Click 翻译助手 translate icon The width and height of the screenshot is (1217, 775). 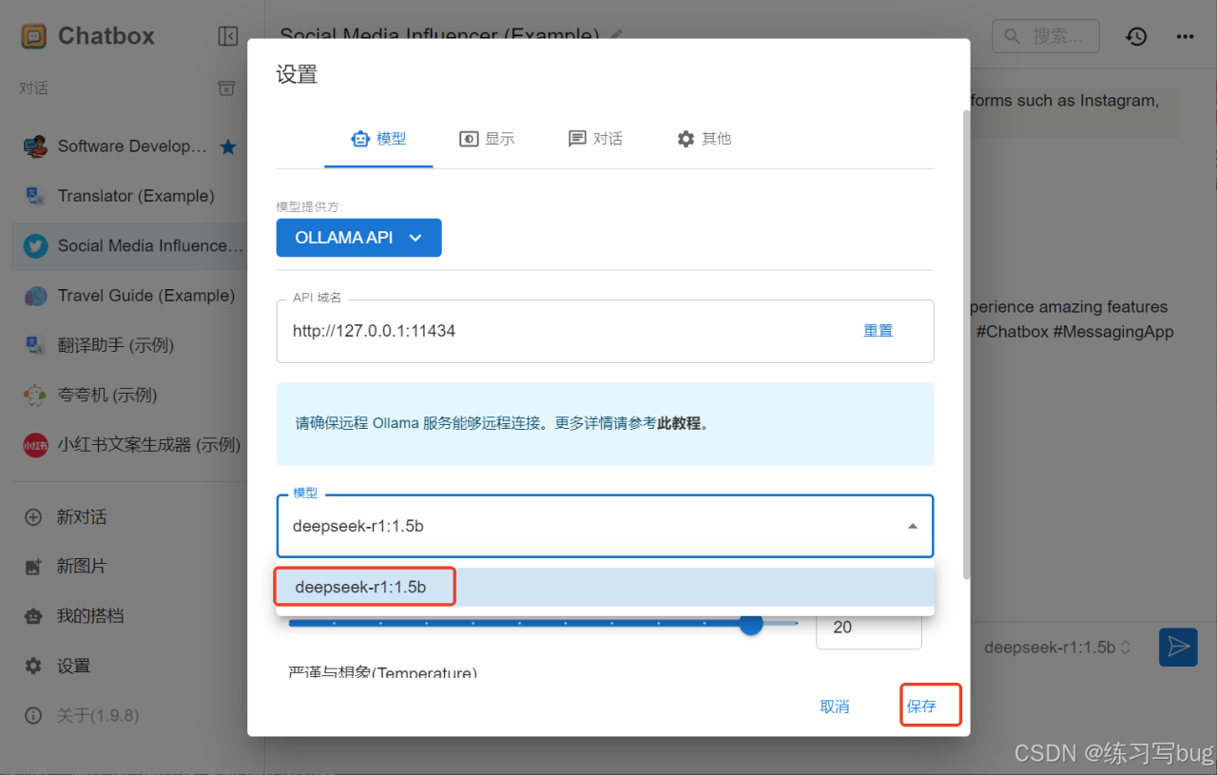(x=35, y=345)
